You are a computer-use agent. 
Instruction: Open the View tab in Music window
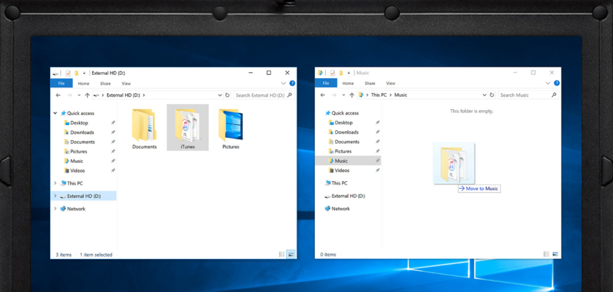pyautogui.click(x=391, y=83)
